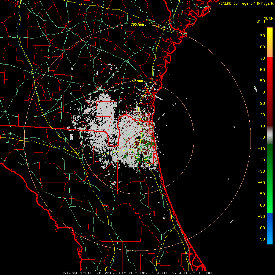Click the -70 value on velocity scale
This screenshot has height=275, width=275.
coord(261,217)
